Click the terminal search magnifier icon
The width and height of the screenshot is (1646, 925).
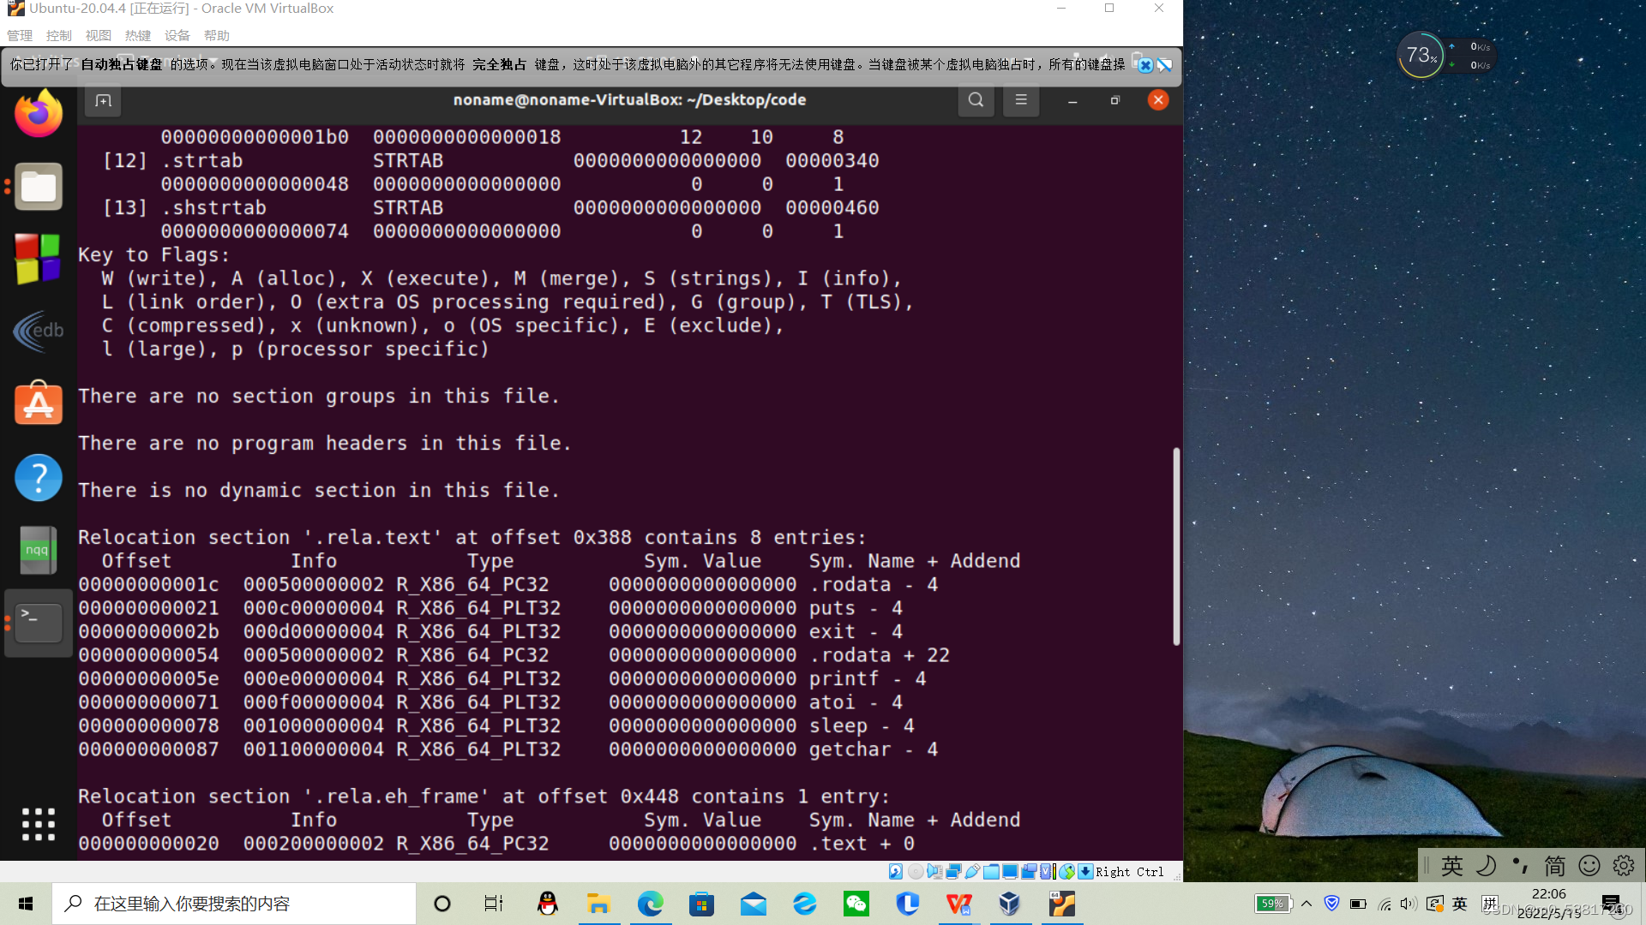pos(976,100)
